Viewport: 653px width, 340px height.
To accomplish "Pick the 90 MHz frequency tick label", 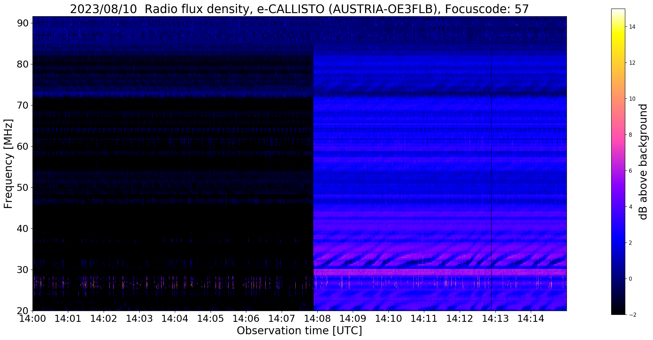I will click(x=23, y=23).
